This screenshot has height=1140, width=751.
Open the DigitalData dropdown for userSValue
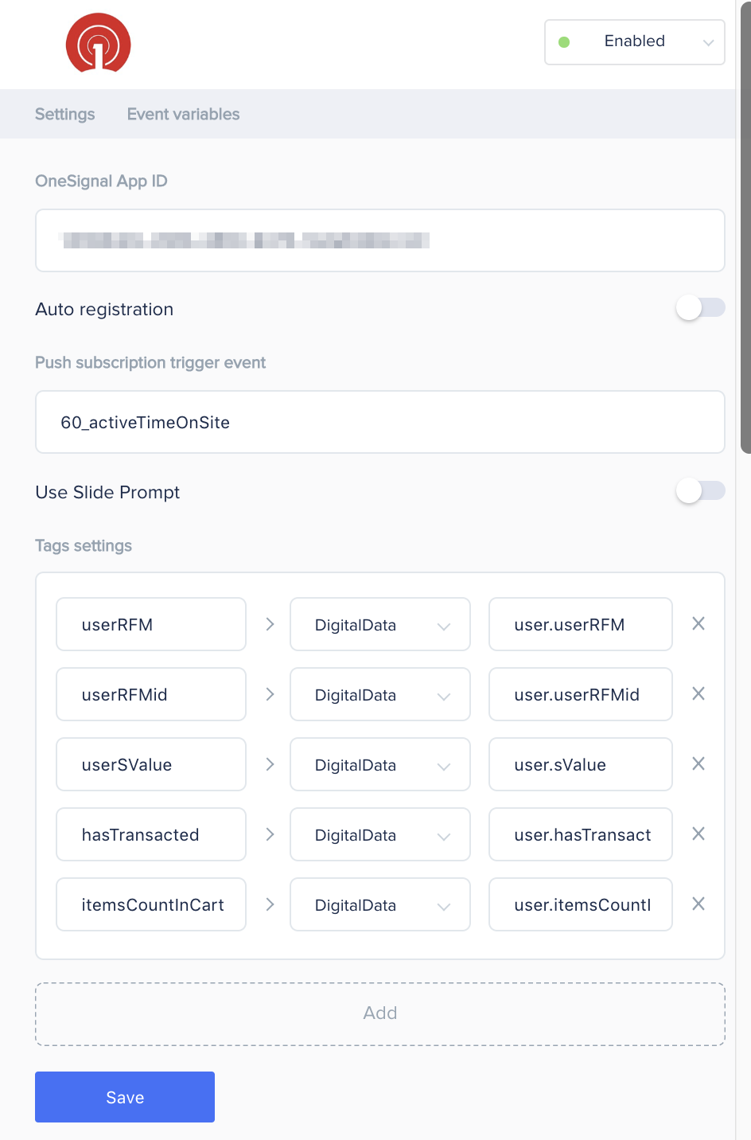pos(380,764)
